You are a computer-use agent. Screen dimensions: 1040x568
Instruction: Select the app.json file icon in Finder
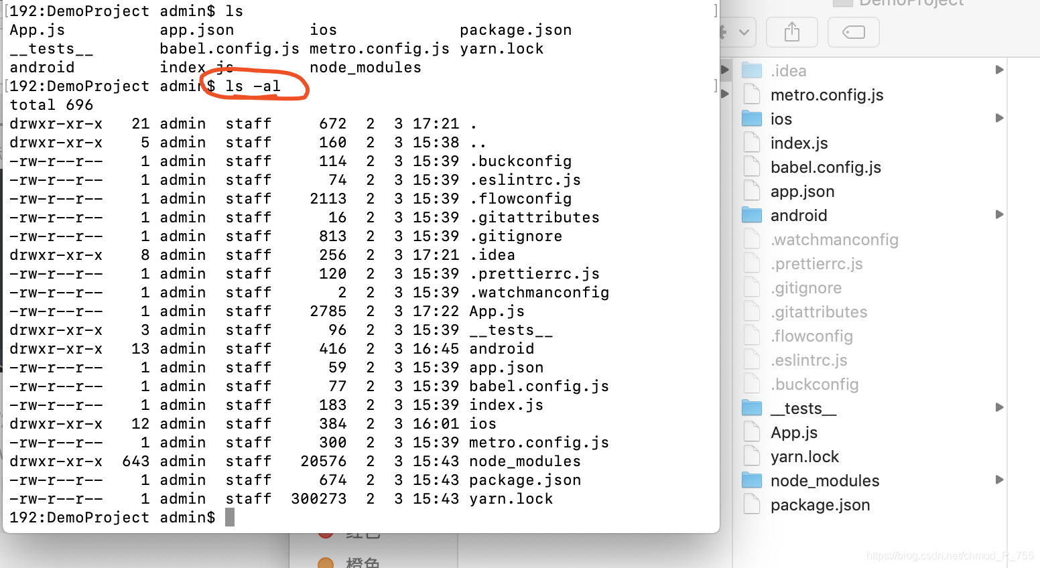pos(752,191)
